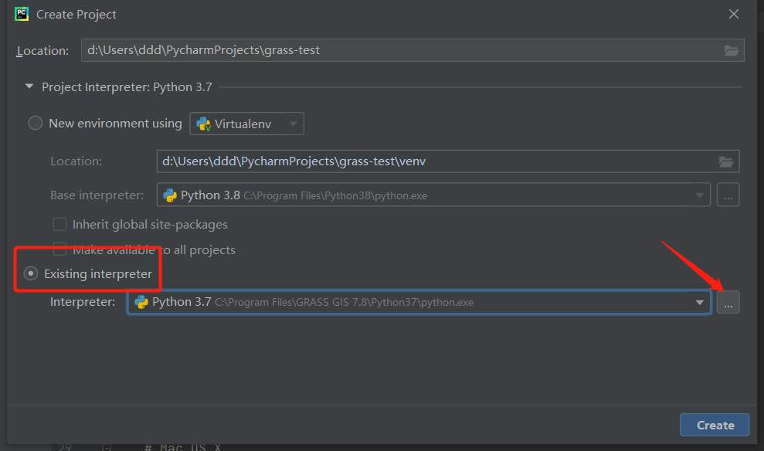The height and width of the screenshot is (451, 764).
Task: Click the ellipsis button next to existing Interpreter
Action: [x=728, y=303]
